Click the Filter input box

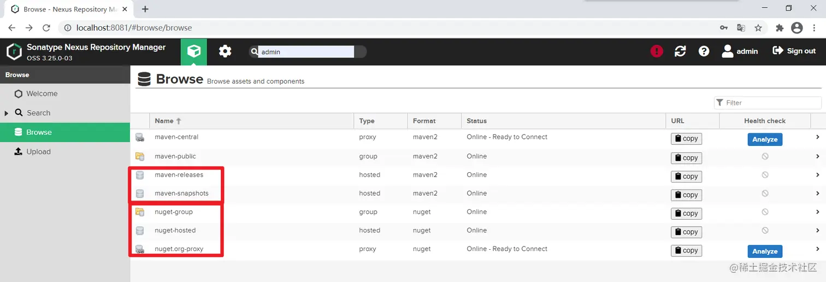click(x=768, y=103)
